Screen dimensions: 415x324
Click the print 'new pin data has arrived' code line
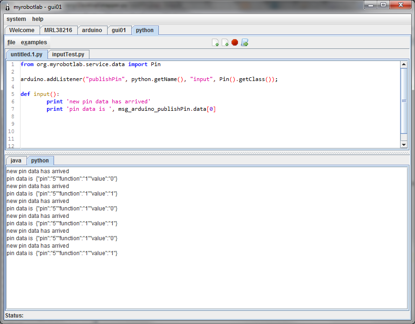point(98,101)
